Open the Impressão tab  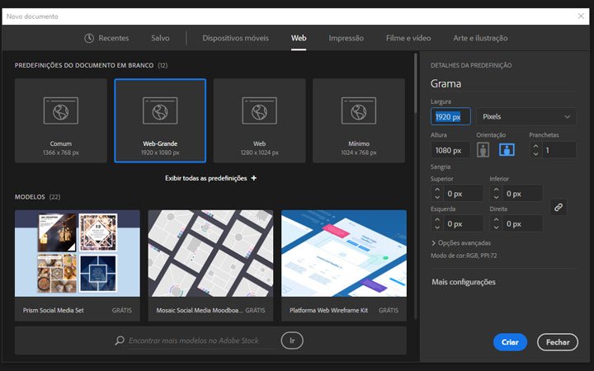[346, 38]
